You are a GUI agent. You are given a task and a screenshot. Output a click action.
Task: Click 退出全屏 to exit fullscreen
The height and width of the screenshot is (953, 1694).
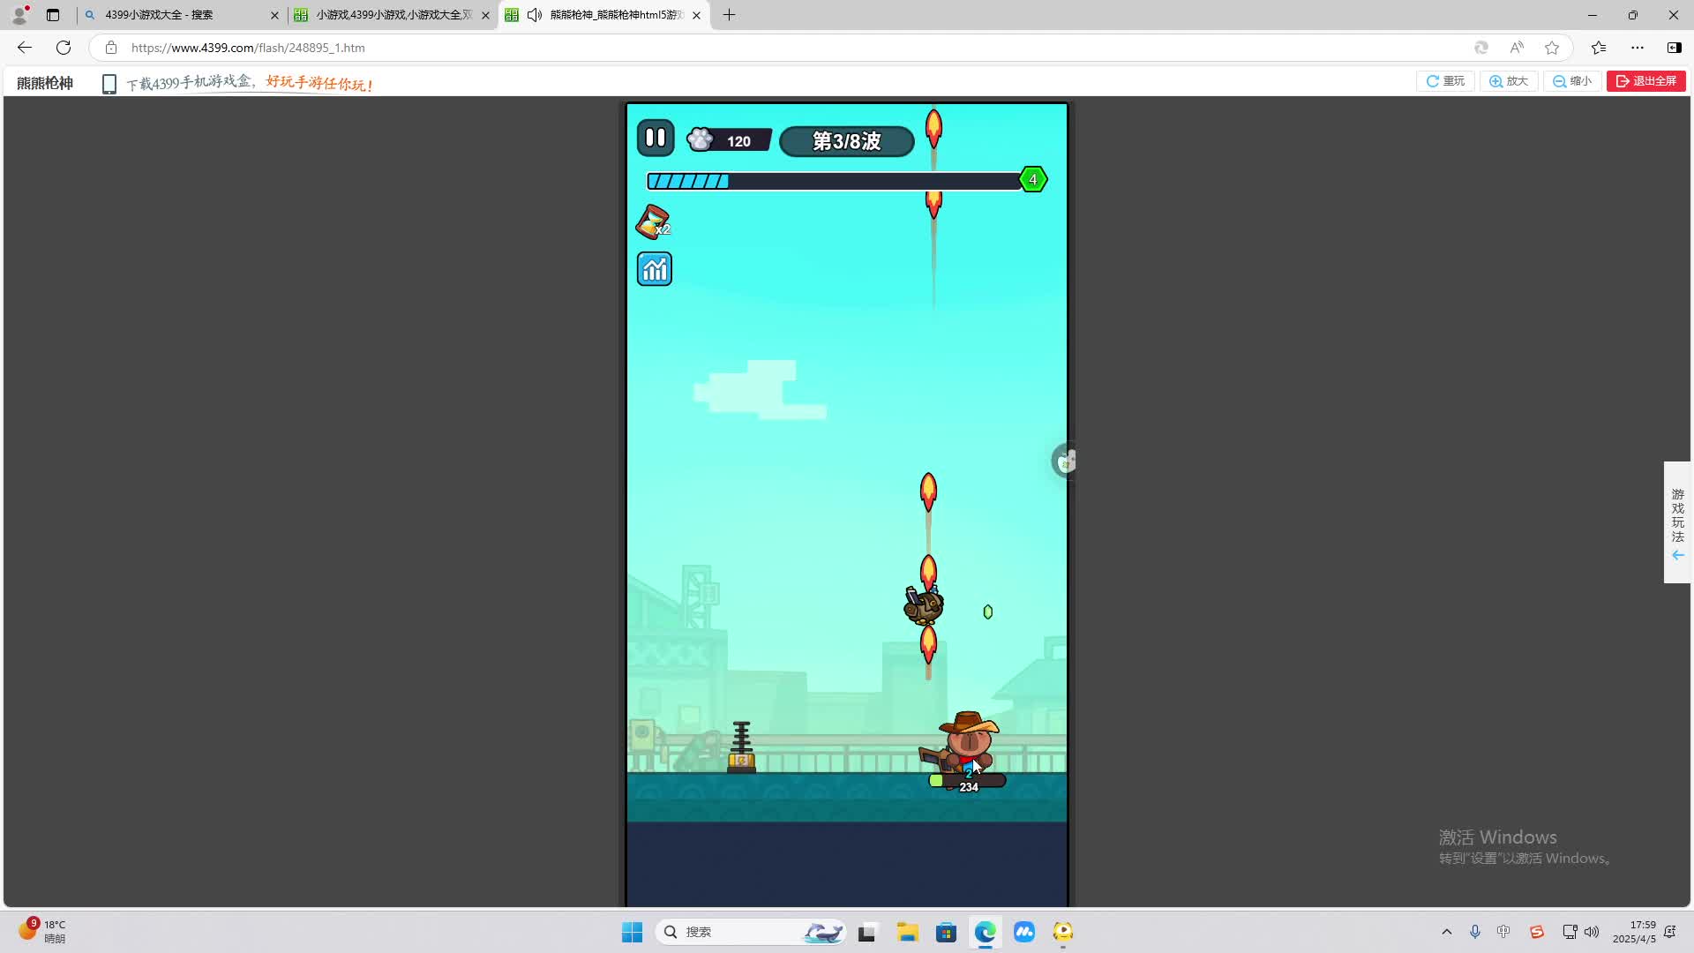[x=1645, y=81]
